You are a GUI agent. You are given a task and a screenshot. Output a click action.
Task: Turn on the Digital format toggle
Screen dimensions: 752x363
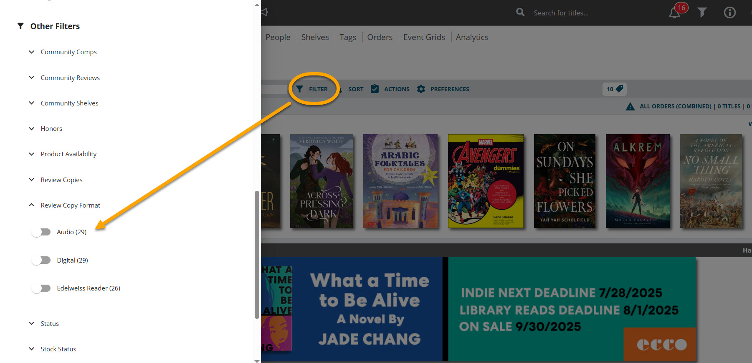coord(41,260)
